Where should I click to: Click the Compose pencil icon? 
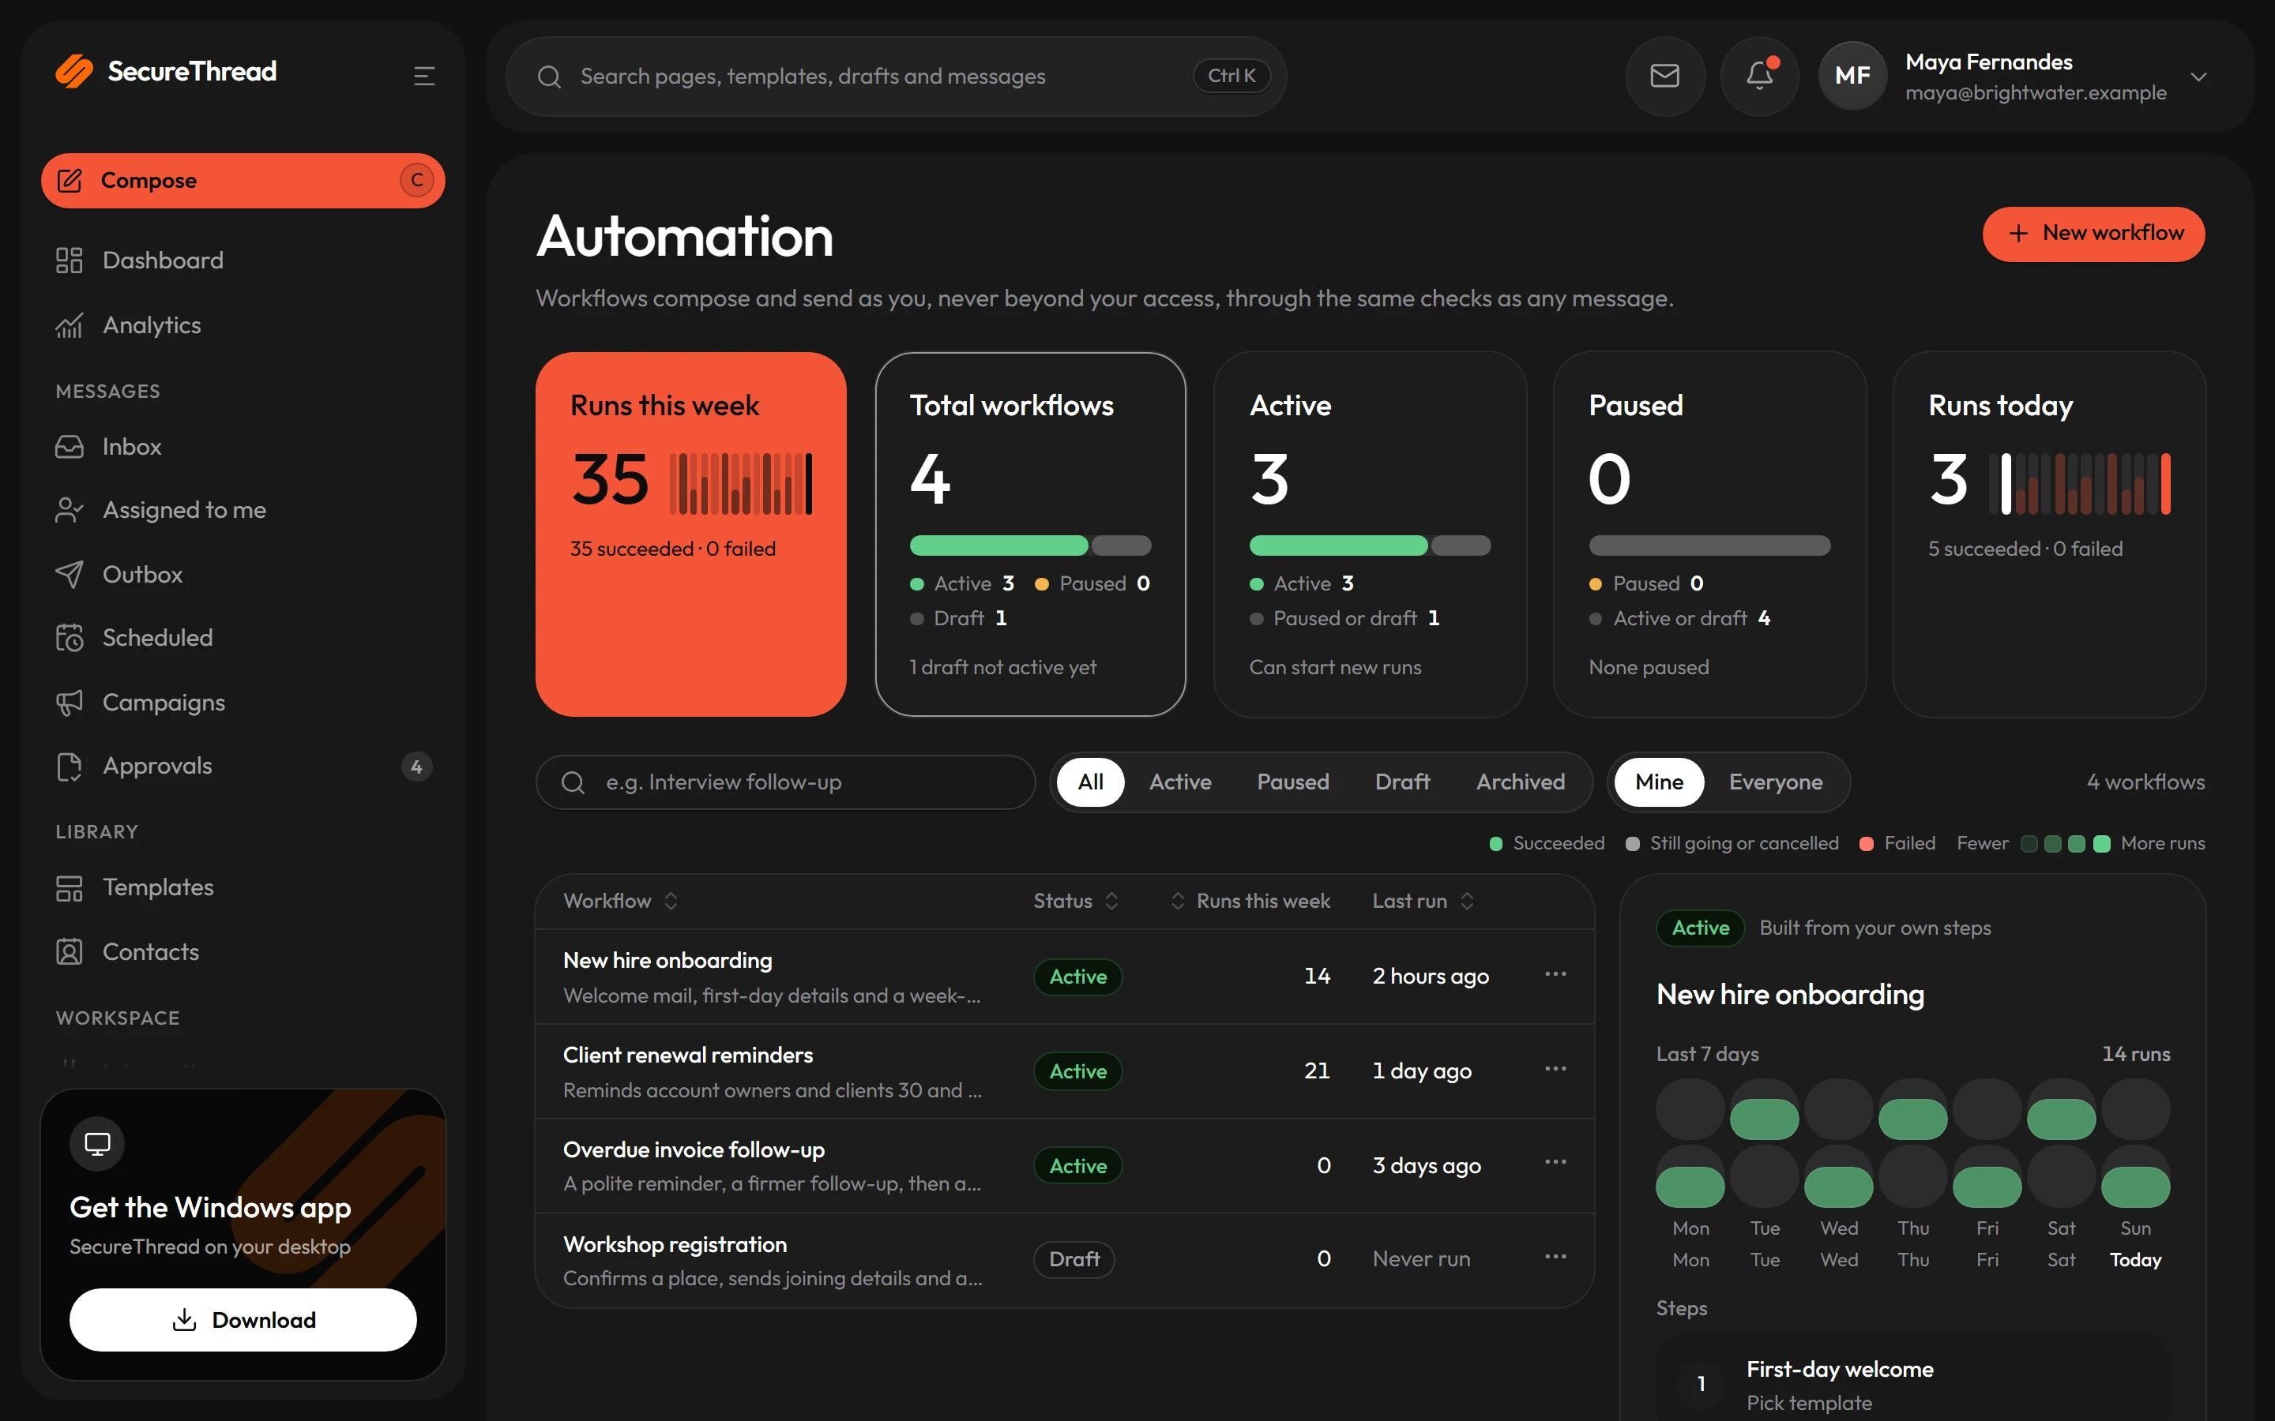coord(70,181)
